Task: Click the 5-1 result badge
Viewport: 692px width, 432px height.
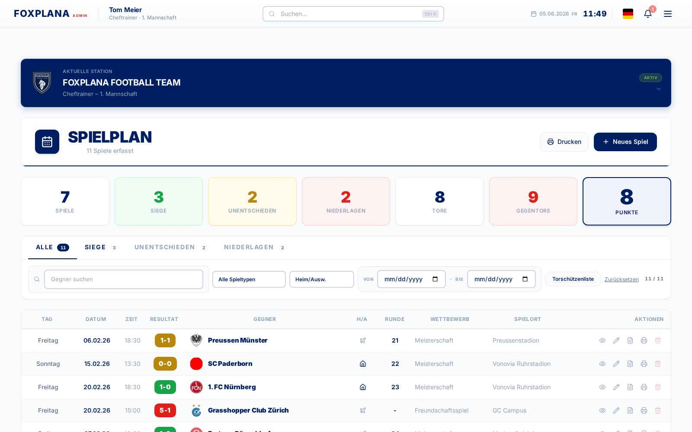Action: point(165,410)
